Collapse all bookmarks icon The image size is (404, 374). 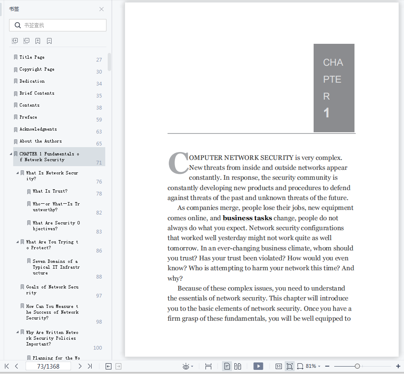tap(26, 41)
